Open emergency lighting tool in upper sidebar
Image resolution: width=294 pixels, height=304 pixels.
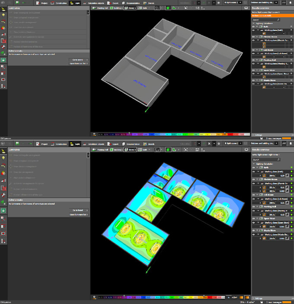click(x=3, y=60)
